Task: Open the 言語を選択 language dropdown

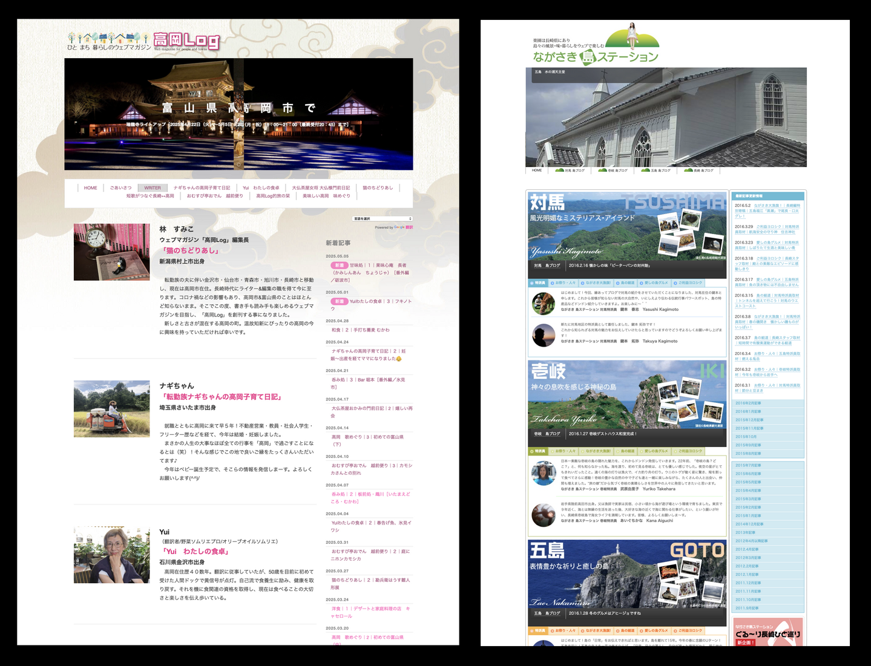Action: coord(382,219)
